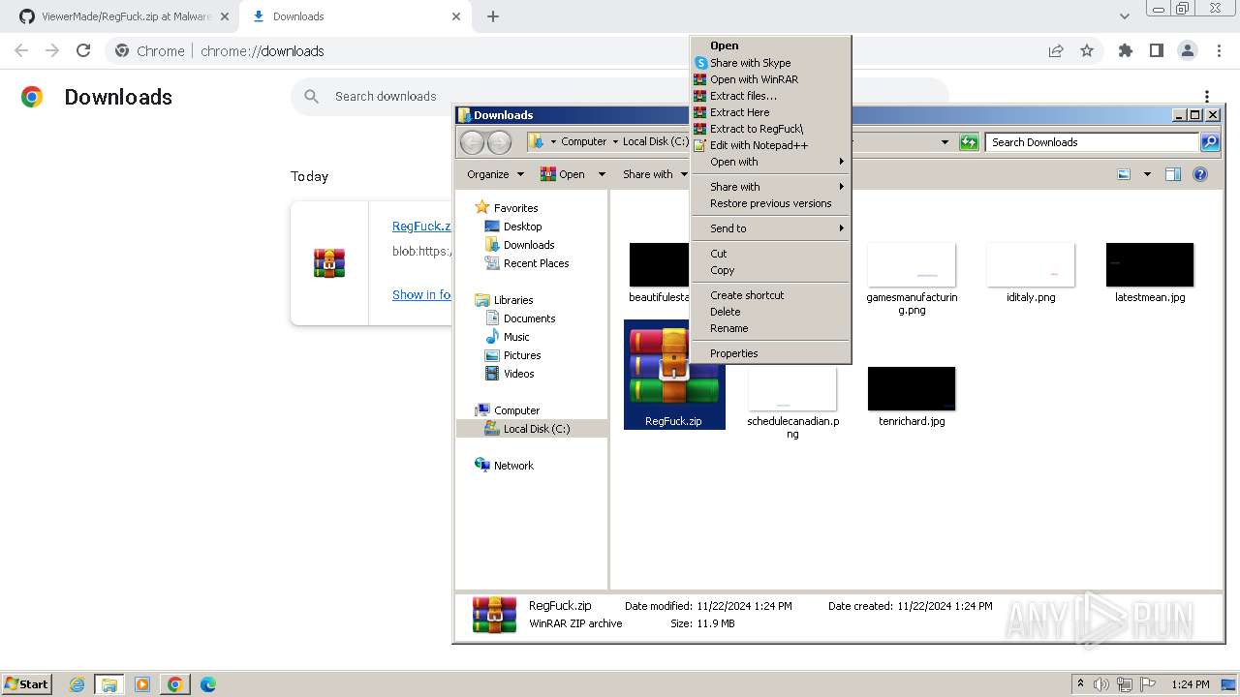Choose Open with WinRAR
The height and width of the screenshot is (697, 1240).
point(771,79)
